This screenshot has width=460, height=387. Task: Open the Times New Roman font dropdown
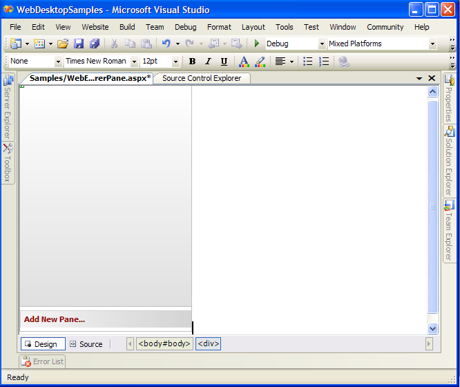tap(134, 62)
